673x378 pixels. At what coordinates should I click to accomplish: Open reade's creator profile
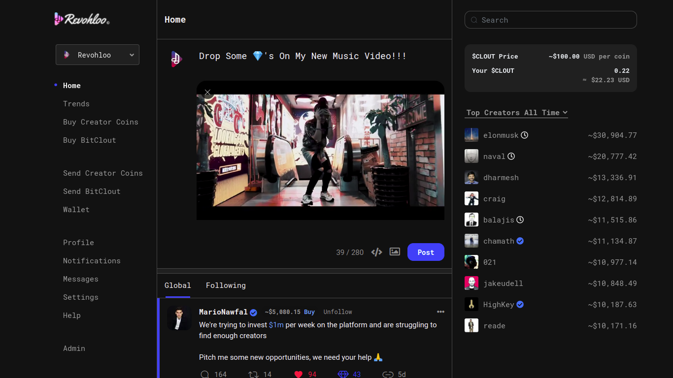click(494, 326)
